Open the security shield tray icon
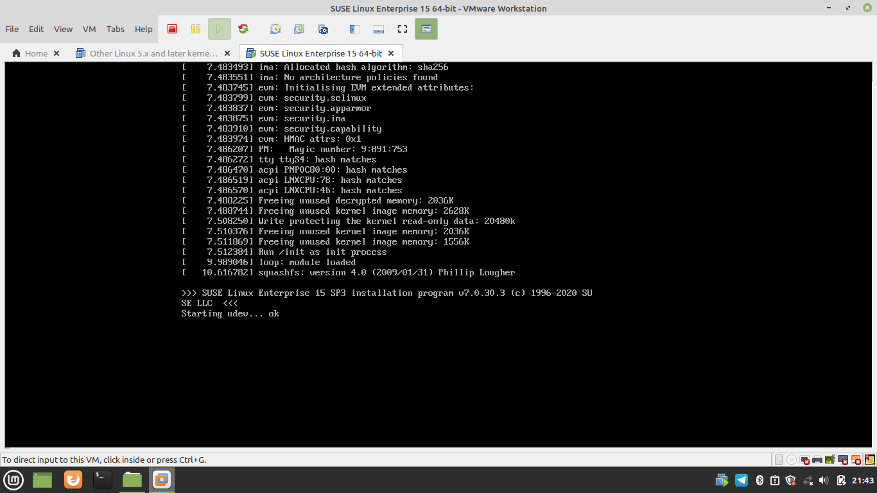Viewport: 877px width, 493px height. [x=791, y=480]
